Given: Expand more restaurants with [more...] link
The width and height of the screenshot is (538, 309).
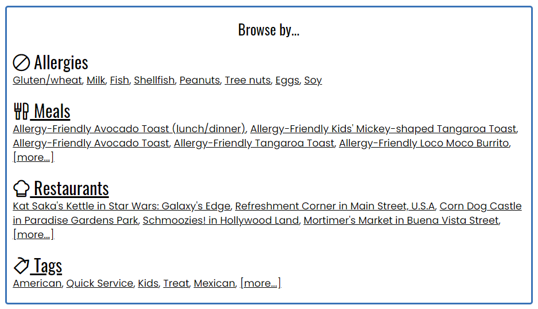Looking at the screenshot, I should tap(33, 235).
